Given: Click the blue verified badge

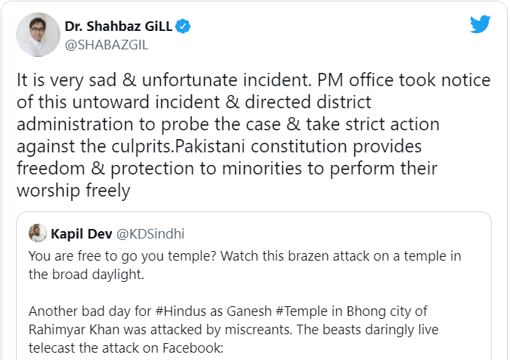Looking at the screenshot, I should 183,27.
